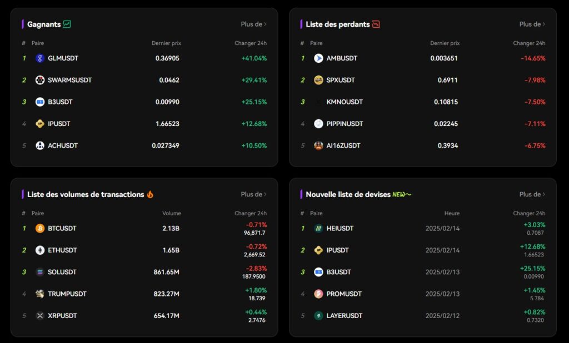
Task: Open the GLMUSDT pair detail
Action: 63,58
